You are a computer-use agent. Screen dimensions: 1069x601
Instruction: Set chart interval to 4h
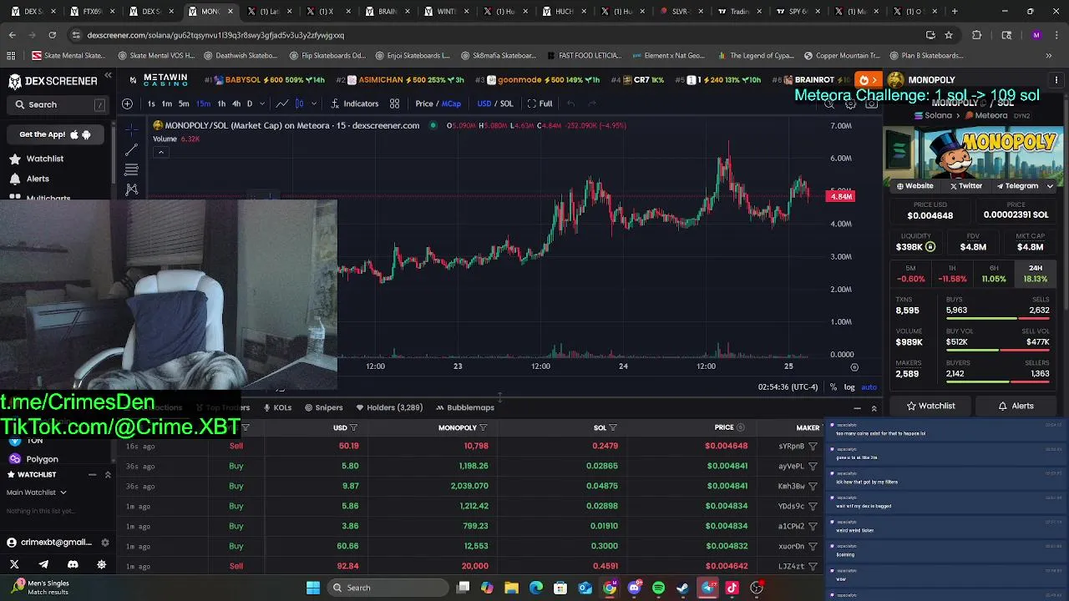click(x=236, y=104)
